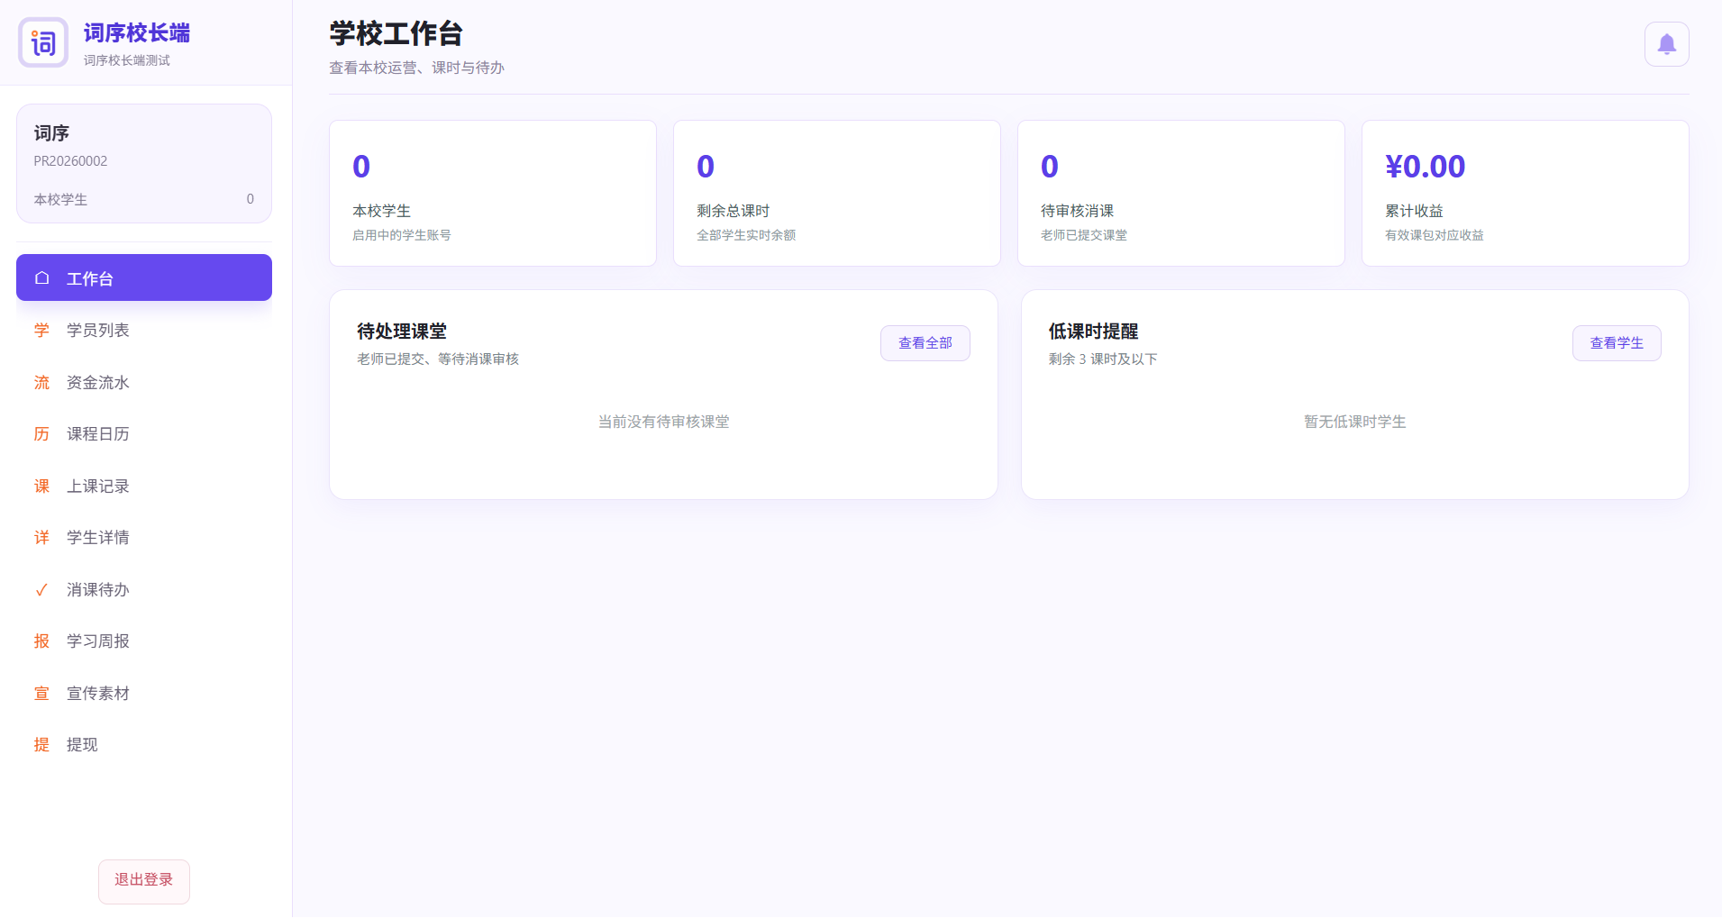
Task: Click the 学 icon beside 学员列表
Action: pyautogui.click(x=41, y=331)
